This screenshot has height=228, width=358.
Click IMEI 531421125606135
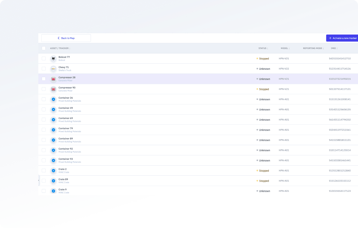(340, 109)
